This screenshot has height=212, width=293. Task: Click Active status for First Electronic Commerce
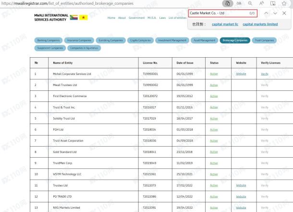point(214,96)
